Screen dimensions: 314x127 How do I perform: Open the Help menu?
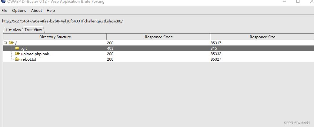coord(51,11)
